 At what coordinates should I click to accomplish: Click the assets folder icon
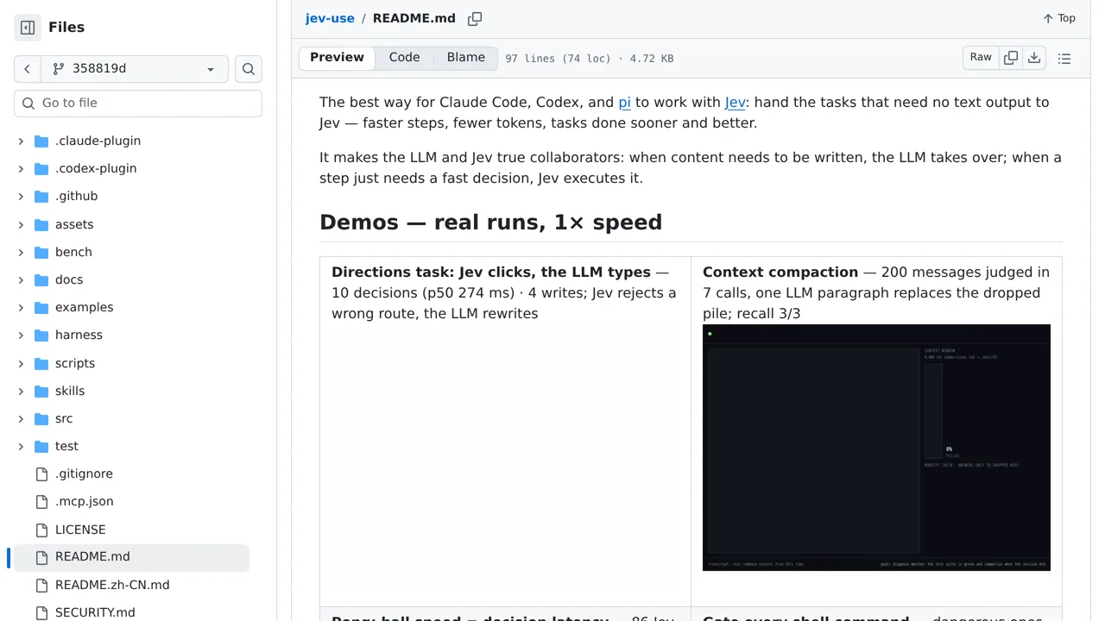41,224
